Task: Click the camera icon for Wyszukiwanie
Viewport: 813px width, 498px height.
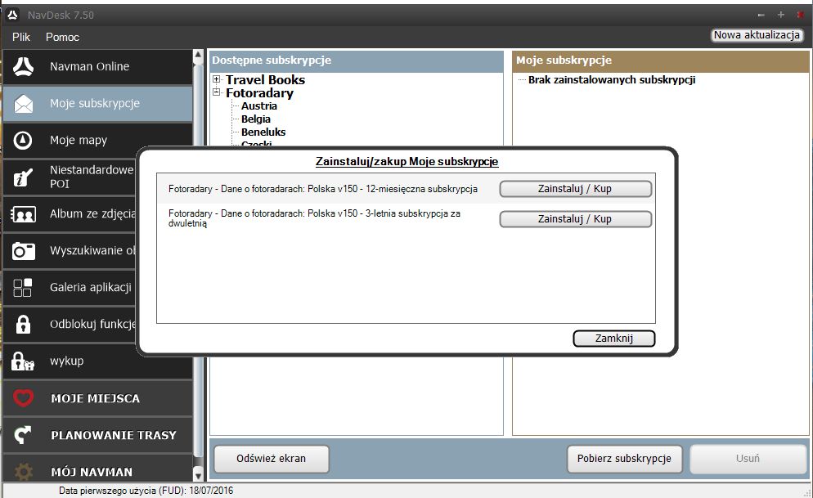Action: coord(24,251)
